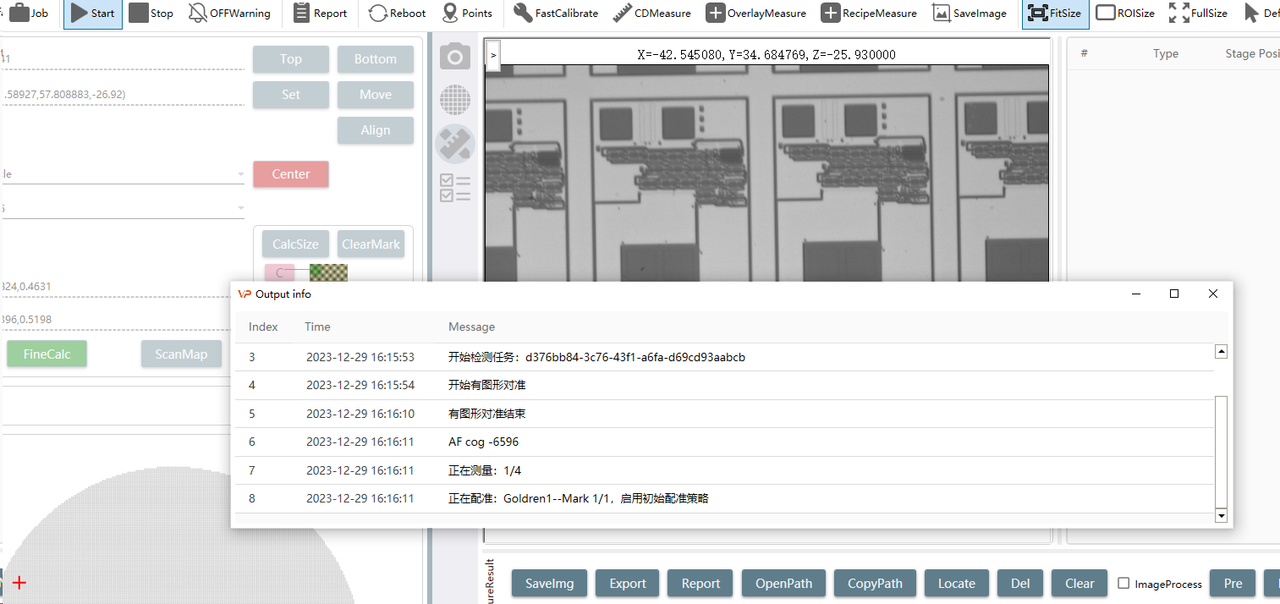1280x604 pixels.
Task: Click the Report button next to Export
Action: coord(700,584)
